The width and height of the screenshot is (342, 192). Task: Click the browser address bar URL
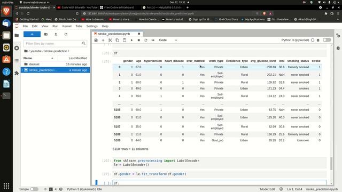pyautogui.click(x=141, y=13)
